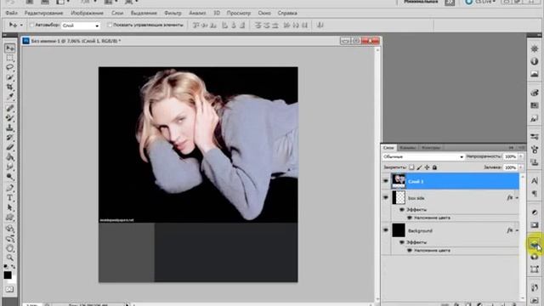Toggle Наложение цвета eye under Background
This screenshot has width=544, height=306.
pos(410,251)
